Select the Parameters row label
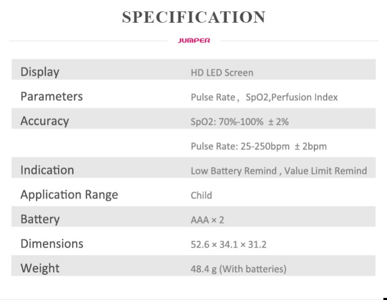 (x=51, y=96)
